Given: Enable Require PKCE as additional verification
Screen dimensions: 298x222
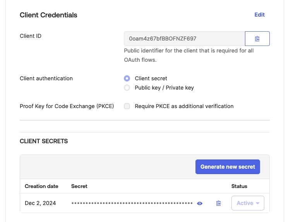Looking at the screenshot, I should click(x=127, y=106).
